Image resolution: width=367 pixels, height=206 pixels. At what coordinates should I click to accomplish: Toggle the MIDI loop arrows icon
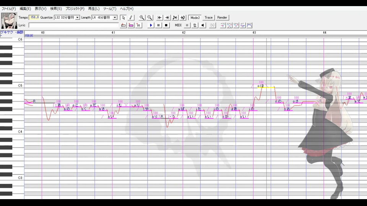point(195,25)
